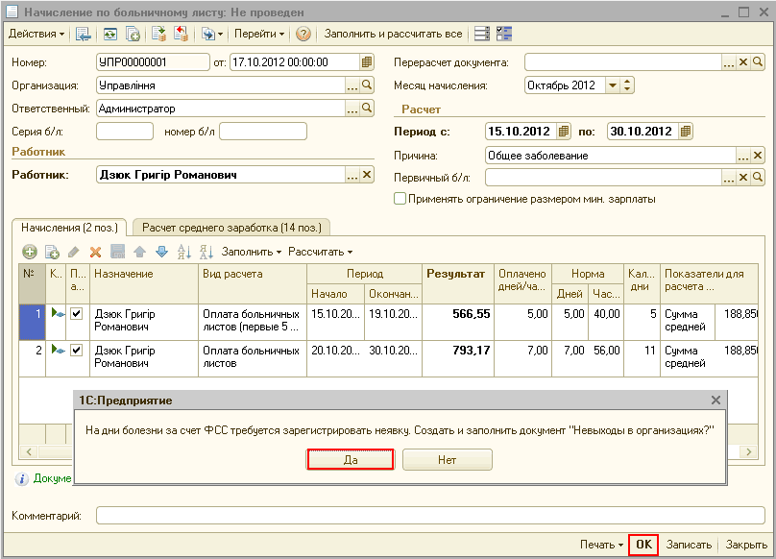Move row down with blue arrow icon
This screenshot has height=559, width=776.
tap(162, 252)
